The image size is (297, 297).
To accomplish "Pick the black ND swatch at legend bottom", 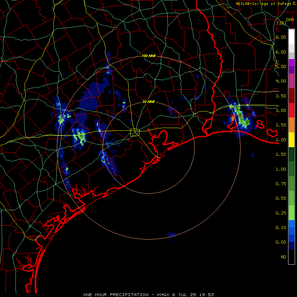I will (291, 257).
